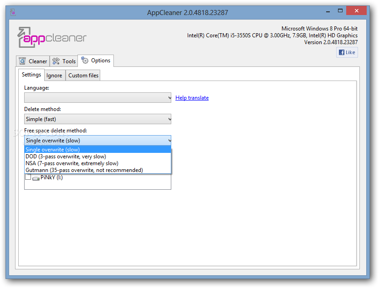Open the Cleaner tab

[33, 61]
